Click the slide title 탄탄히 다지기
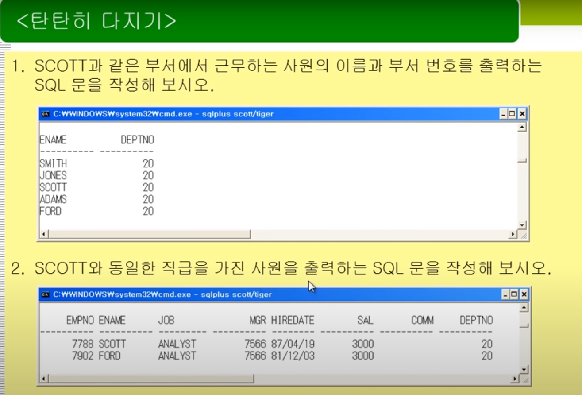 click(x=96, y=22)
